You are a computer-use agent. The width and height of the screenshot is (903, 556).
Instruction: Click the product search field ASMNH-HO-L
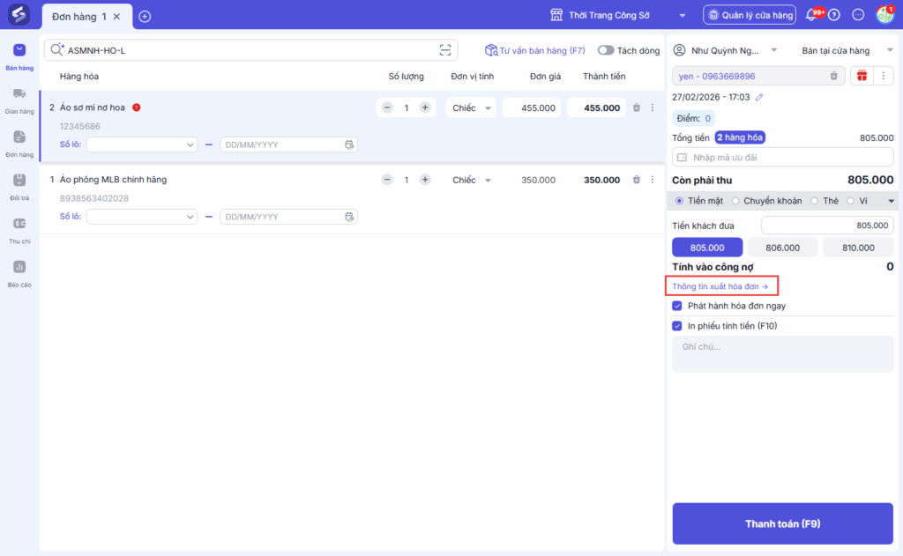coord(250,50)
